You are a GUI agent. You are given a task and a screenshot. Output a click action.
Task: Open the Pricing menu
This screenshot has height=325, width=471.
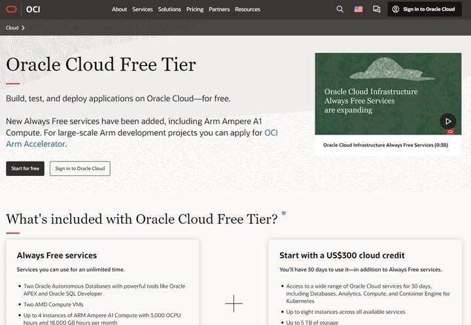coord(195,9)
